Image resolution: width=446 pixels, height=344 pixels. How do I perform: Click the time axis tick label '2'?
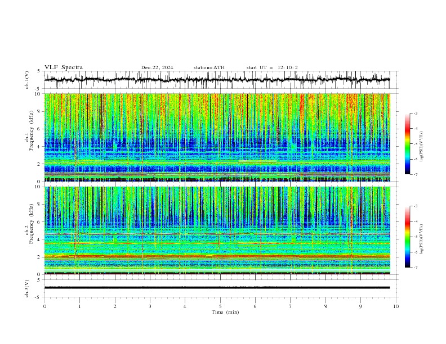(115, 306)
